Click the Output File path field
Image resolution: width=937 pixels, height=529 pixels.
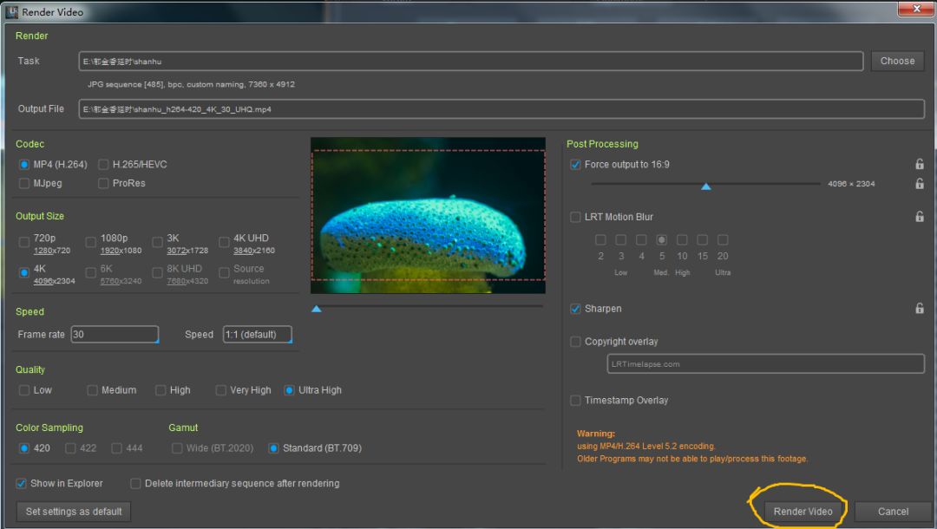(x=501, y=109)
